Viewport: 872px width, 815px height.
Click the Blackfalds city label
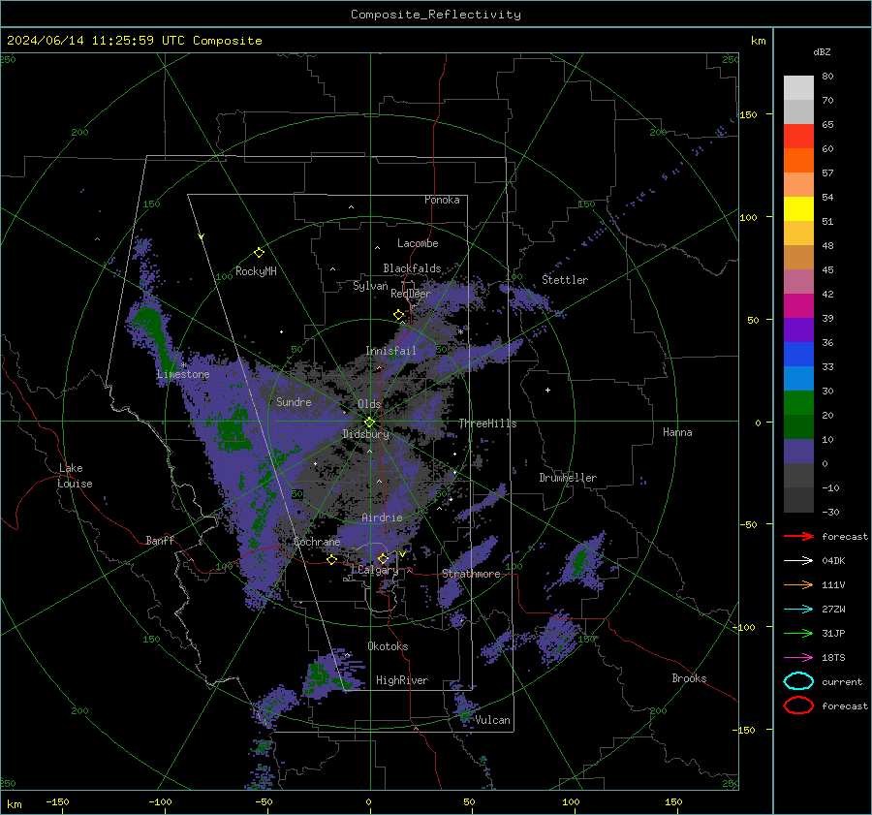tap(412, 268)
